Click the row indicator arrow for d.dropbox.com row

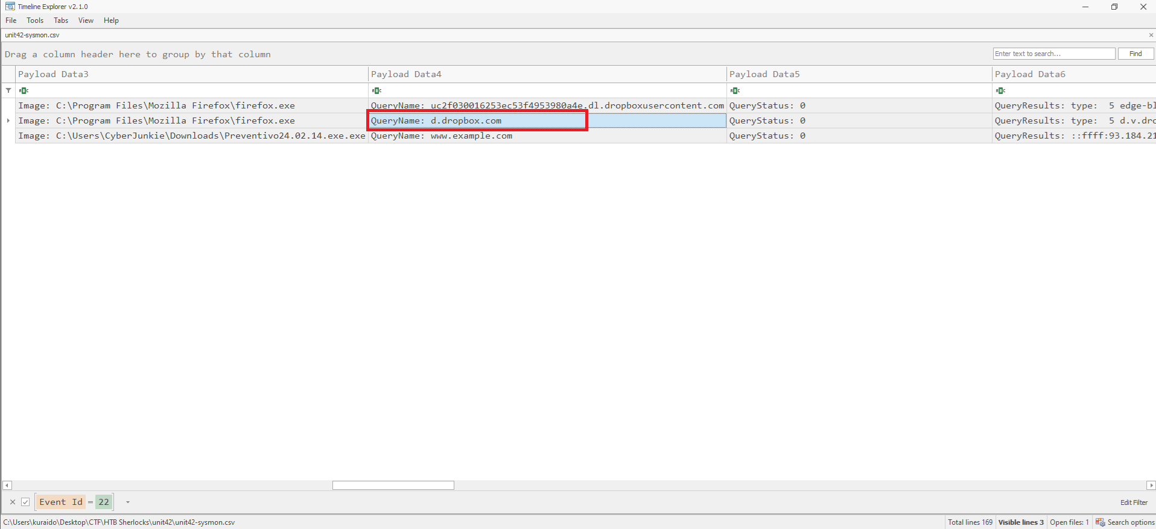pos(8,121)
